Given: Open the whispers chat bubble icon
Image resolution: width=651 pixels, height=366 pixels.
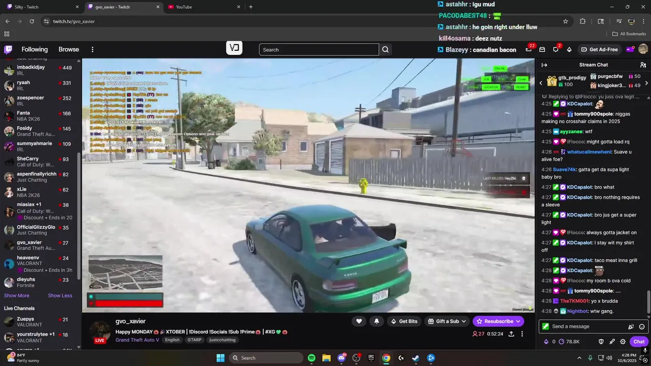Looking at the screenshot, I should pyautogui.click(x=555, y=49).
